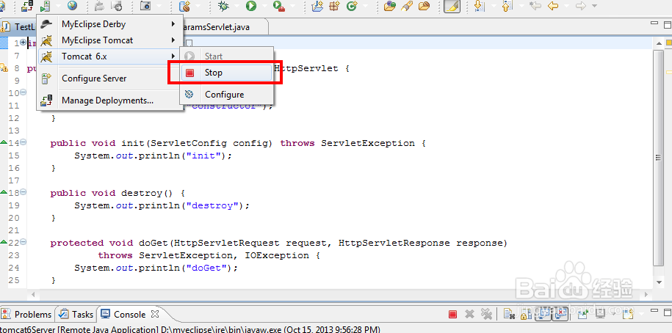This screenshot has height=333, width=672.
Task: Collapse the fold marker at line 22
Action: click(24, 242)
